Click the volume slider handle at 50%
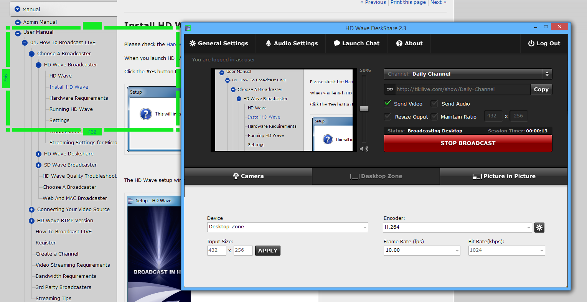 (364, 109)
